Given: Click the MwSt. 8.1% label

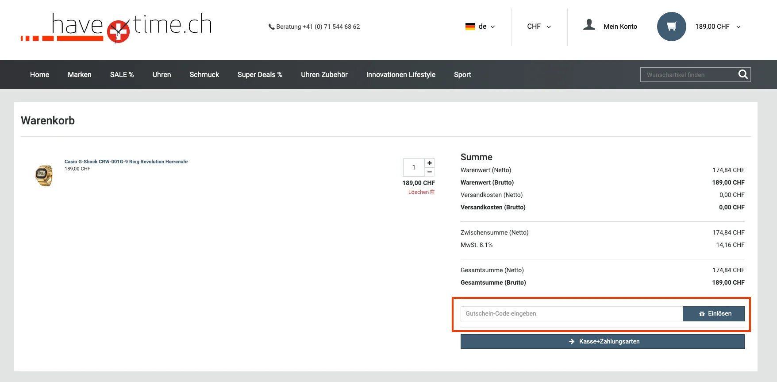Looking at the screenshot, I should click(x=477, y=245).
